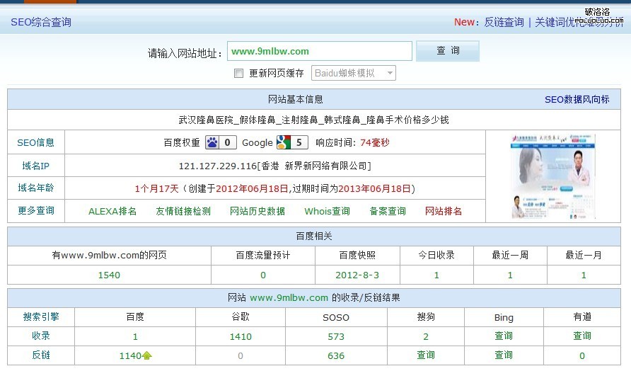Click the Bing 反链 查询 link
The height and width of the screenshot is (371, 631).
504,355
